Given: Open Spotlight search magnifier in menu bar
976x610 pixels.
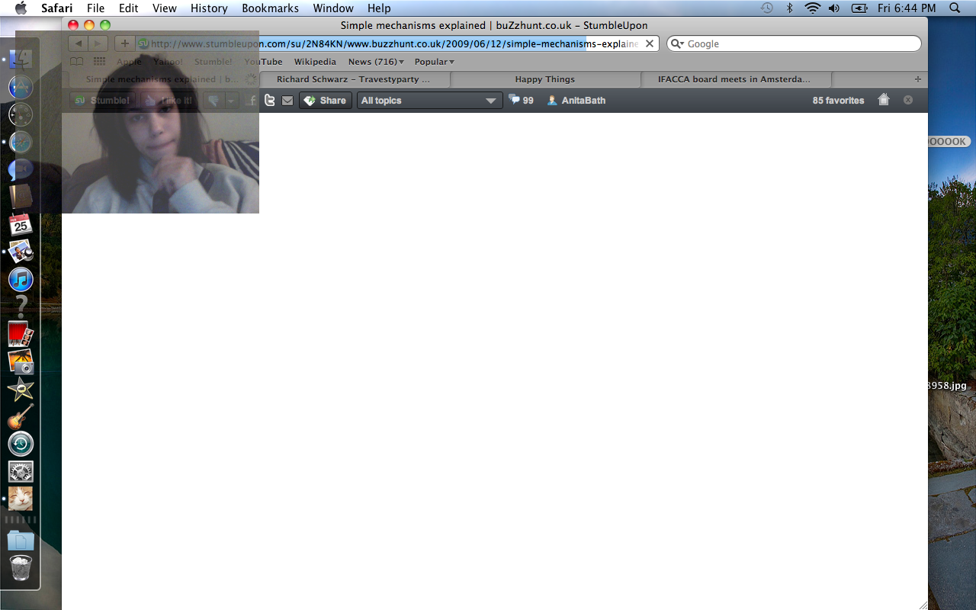Looking at the screenshot, I should coord(955,8).
